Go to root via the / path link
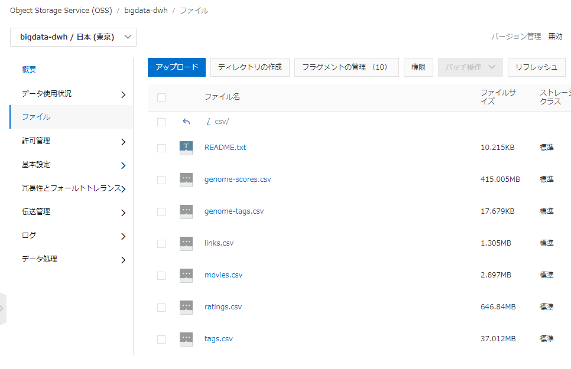This screenshot has height=369, width=571. [x=208, y=122]
